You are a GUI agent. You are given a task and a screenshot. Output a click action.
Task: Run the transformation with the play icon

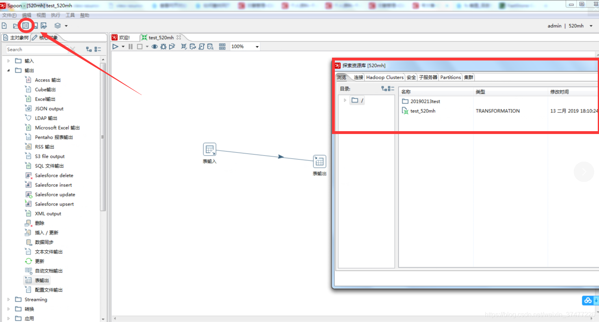(115, 47)
